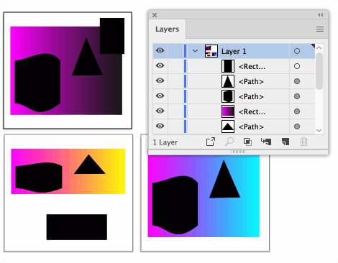This screenshot has width=338, height=263.
Task: Click Make/Release Clipping Mask icon
Action: point(247,142)
